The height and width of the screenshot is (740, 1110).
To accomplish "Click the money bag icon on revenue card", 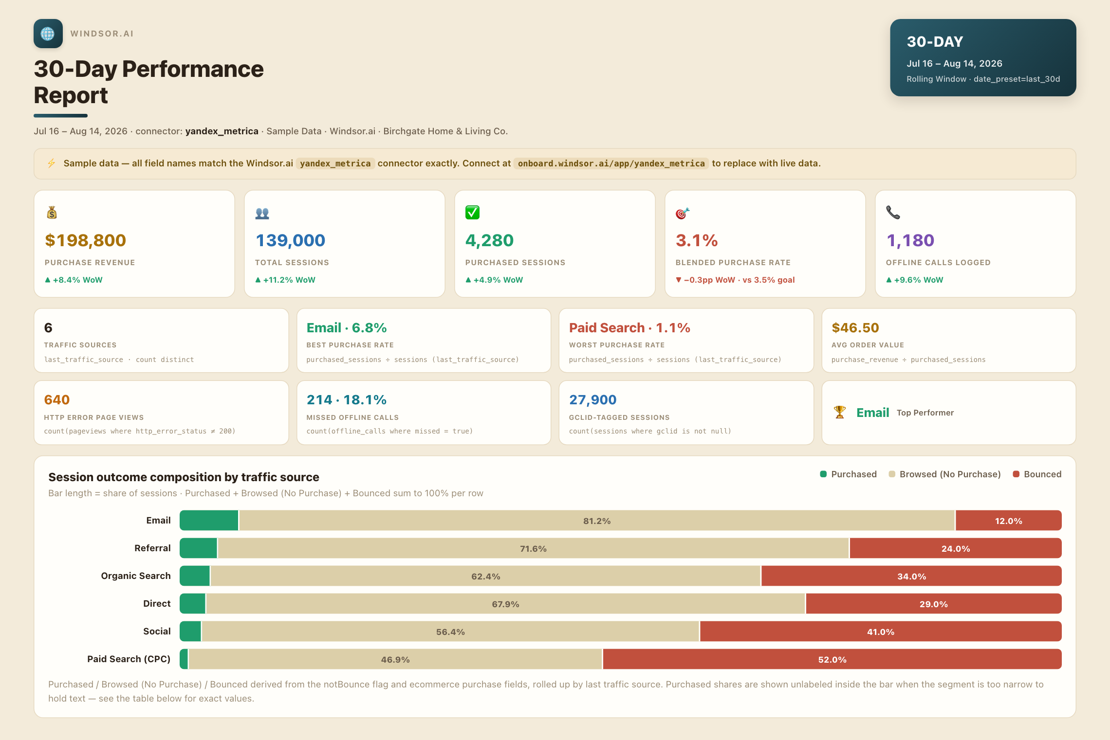I will coord(52,213).
